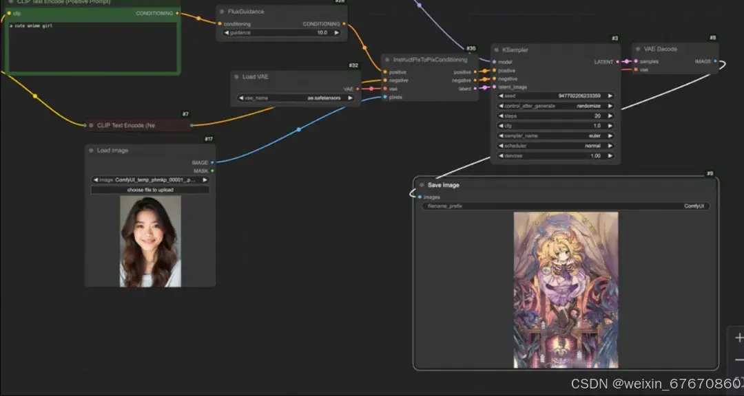Click the VAE output port on Load VAE
This screenshot has height=396, width=744.
pyautogui.click(x=358, y=89)
